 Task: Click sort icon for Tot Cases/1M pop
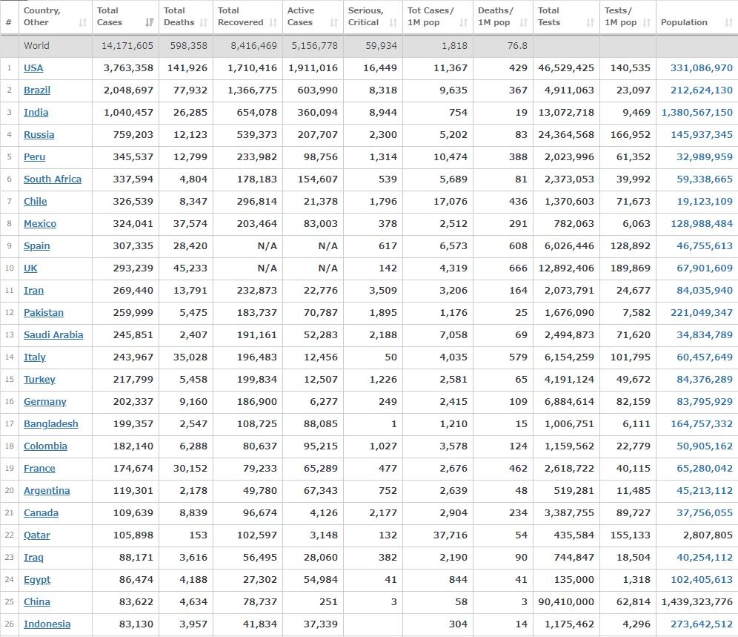[x=464, y=23]
